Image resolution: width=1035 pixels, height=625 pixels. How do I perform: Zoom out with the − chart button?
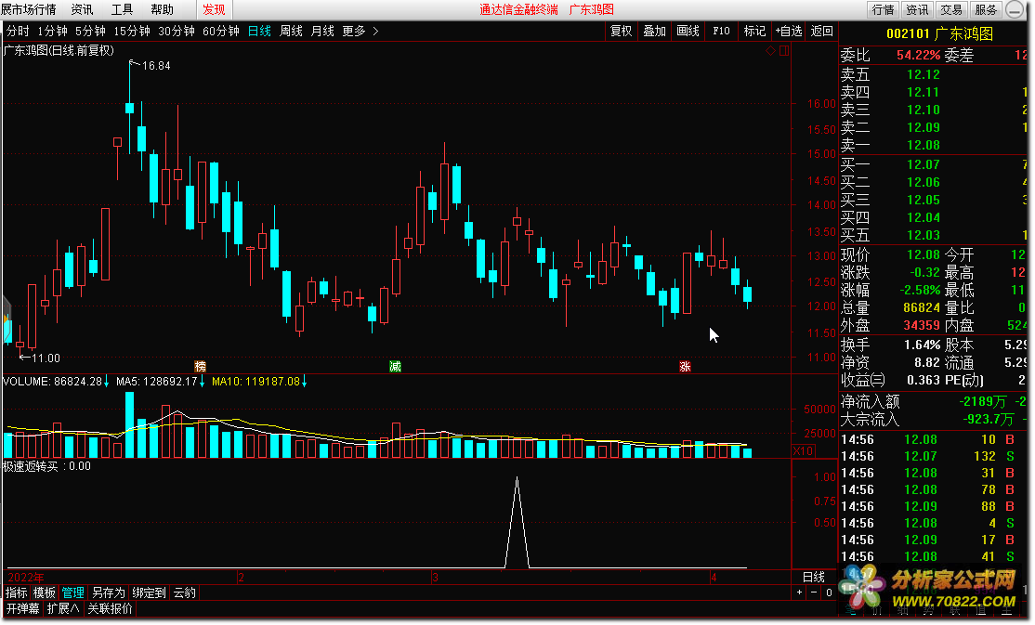pyautogui.click(x=814, y=592)
